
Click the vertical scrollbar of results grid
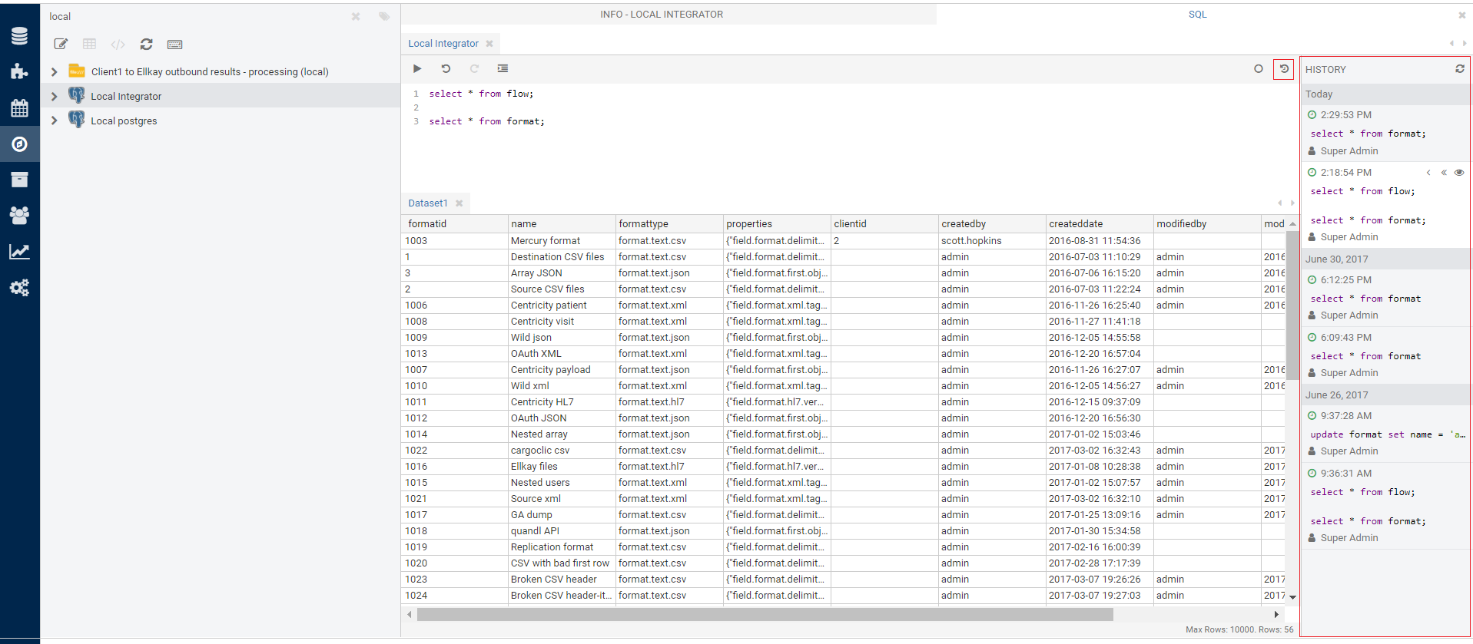[1292, 305]
